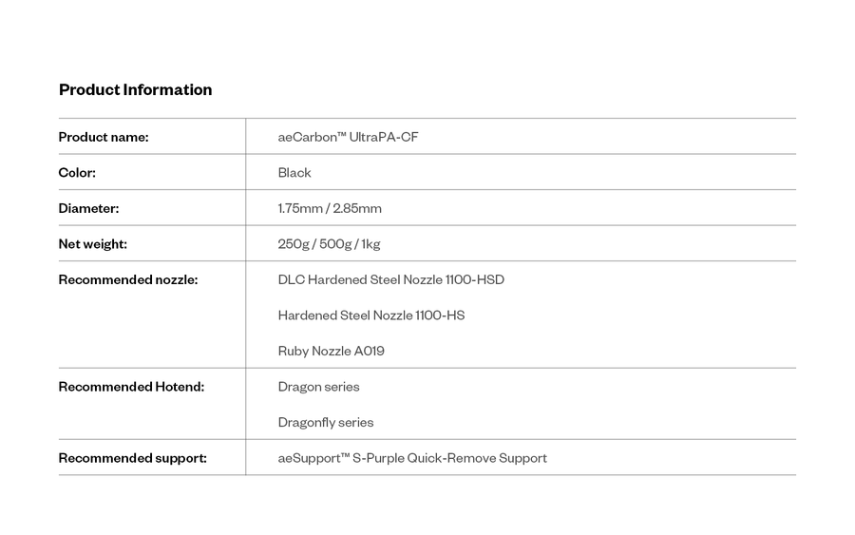
Task: Open aeSupport S-Purple Quick-Remove Support
Action: point(412,458)
